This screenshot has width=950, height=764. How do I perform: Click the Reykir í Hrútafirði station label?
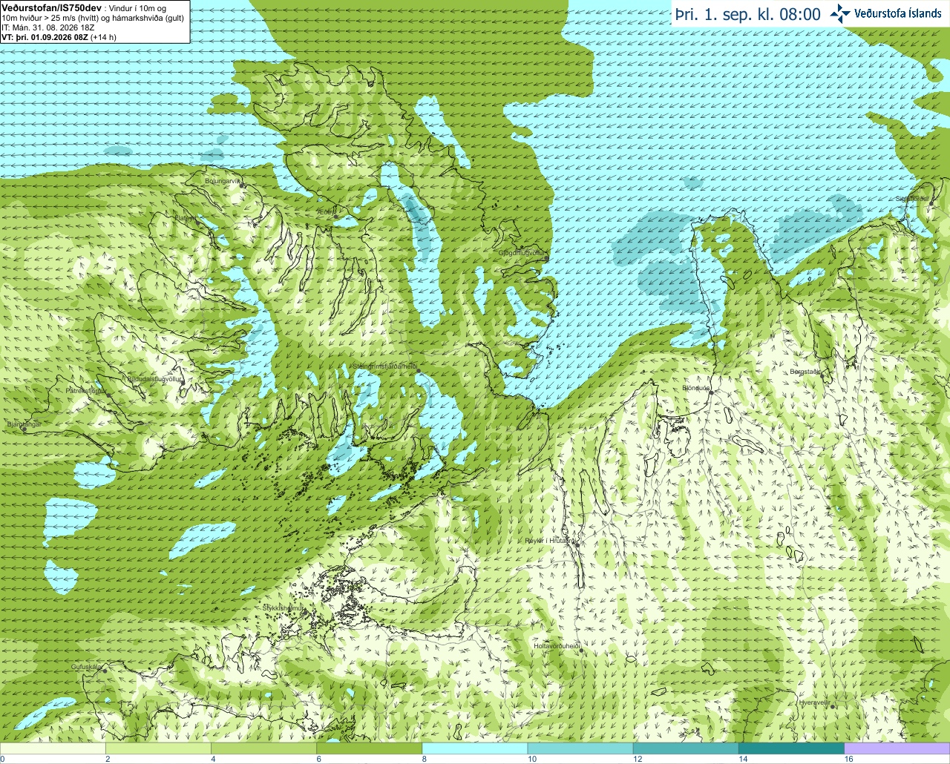551,541
